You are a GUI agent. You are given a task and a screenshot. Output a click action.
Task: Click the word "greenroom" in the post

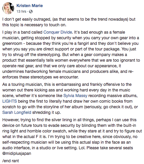[x=12, y=44]
